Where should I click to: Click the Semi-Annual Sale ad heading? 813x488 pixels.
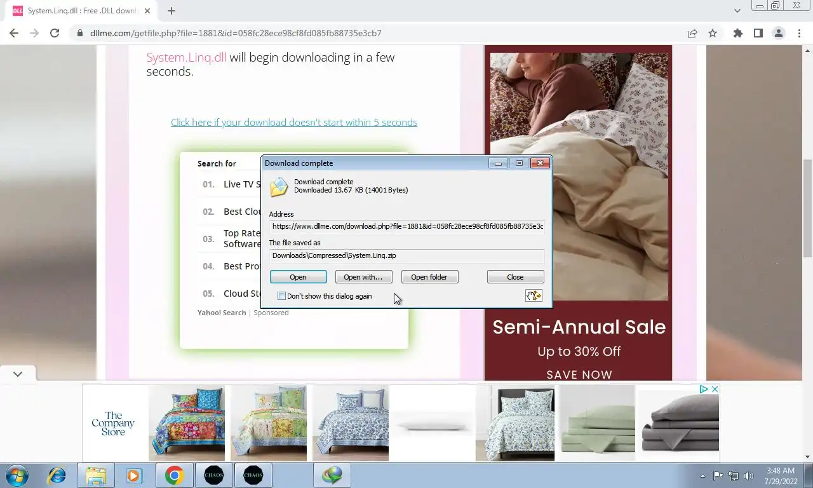click(x=579, y=327)
